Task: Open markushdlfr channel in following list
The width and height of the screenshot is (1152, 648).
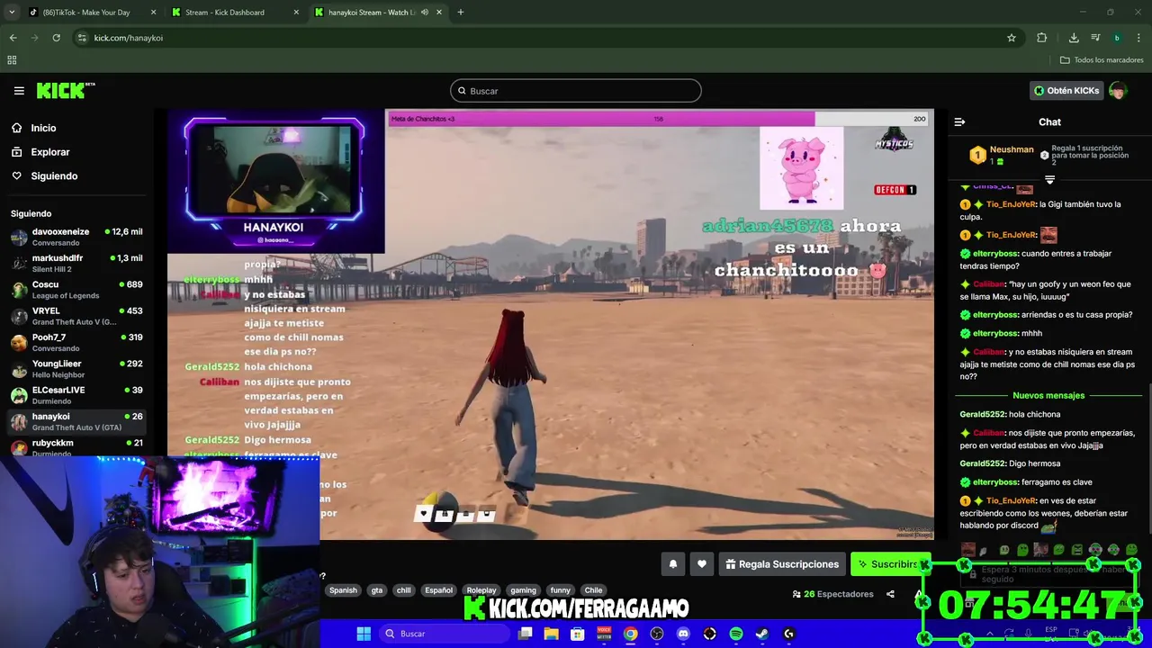Action: 76,263
